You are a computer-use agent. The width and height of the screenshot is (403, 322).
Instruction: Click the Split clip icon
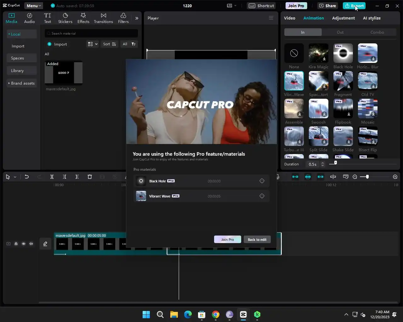pyautogui.click(x=52, y=177)
